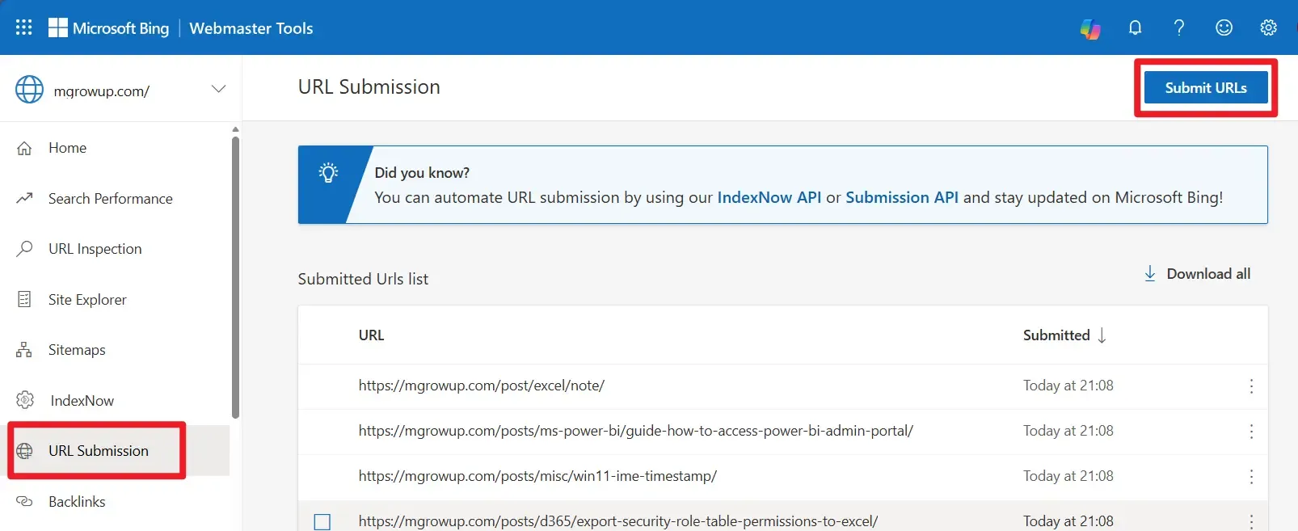Click 'Today at 21:08' in win11-ime-timestamp row
1298x531 pixels.
[x=1068, y=476]
